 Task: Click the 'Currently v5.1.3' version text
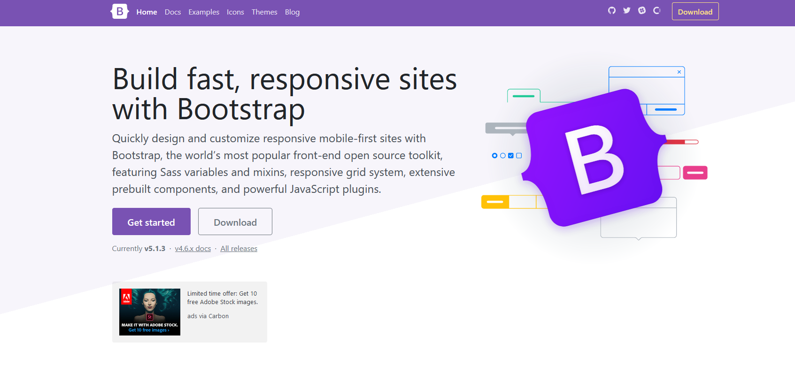pyautogui.click(x=139, y=249)
